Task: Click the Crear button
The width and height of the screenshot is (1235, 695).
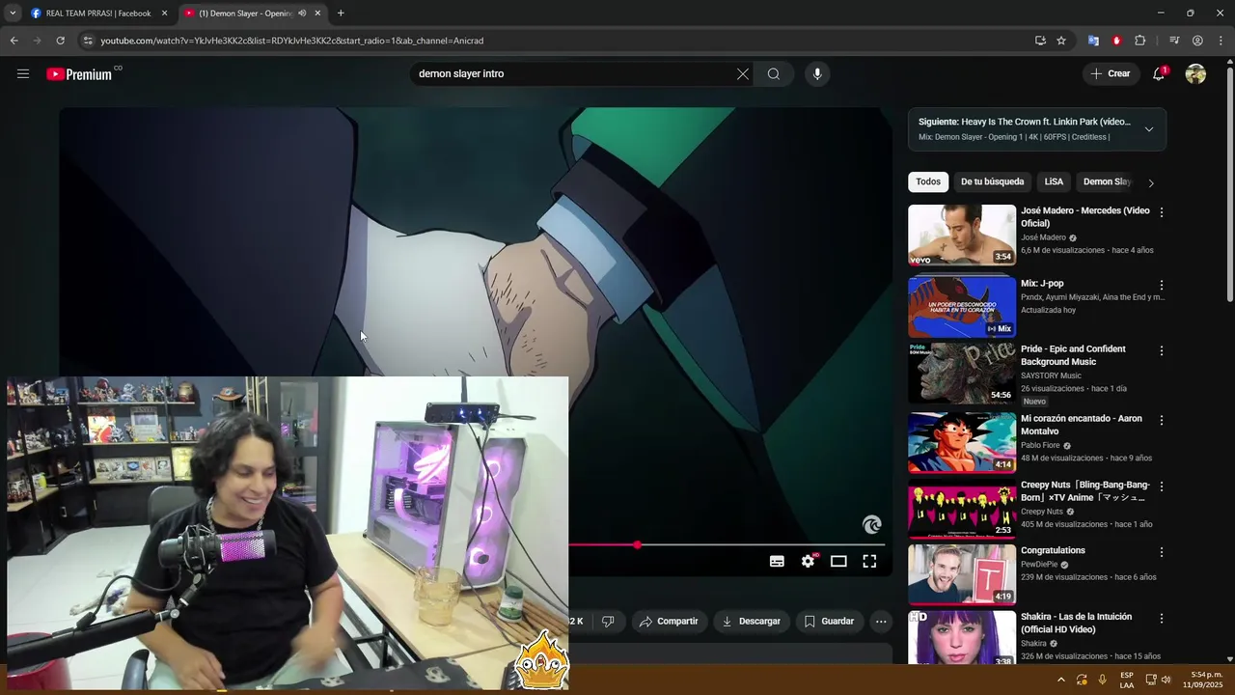Action: pyautogui.click(x=1110, y=73)
